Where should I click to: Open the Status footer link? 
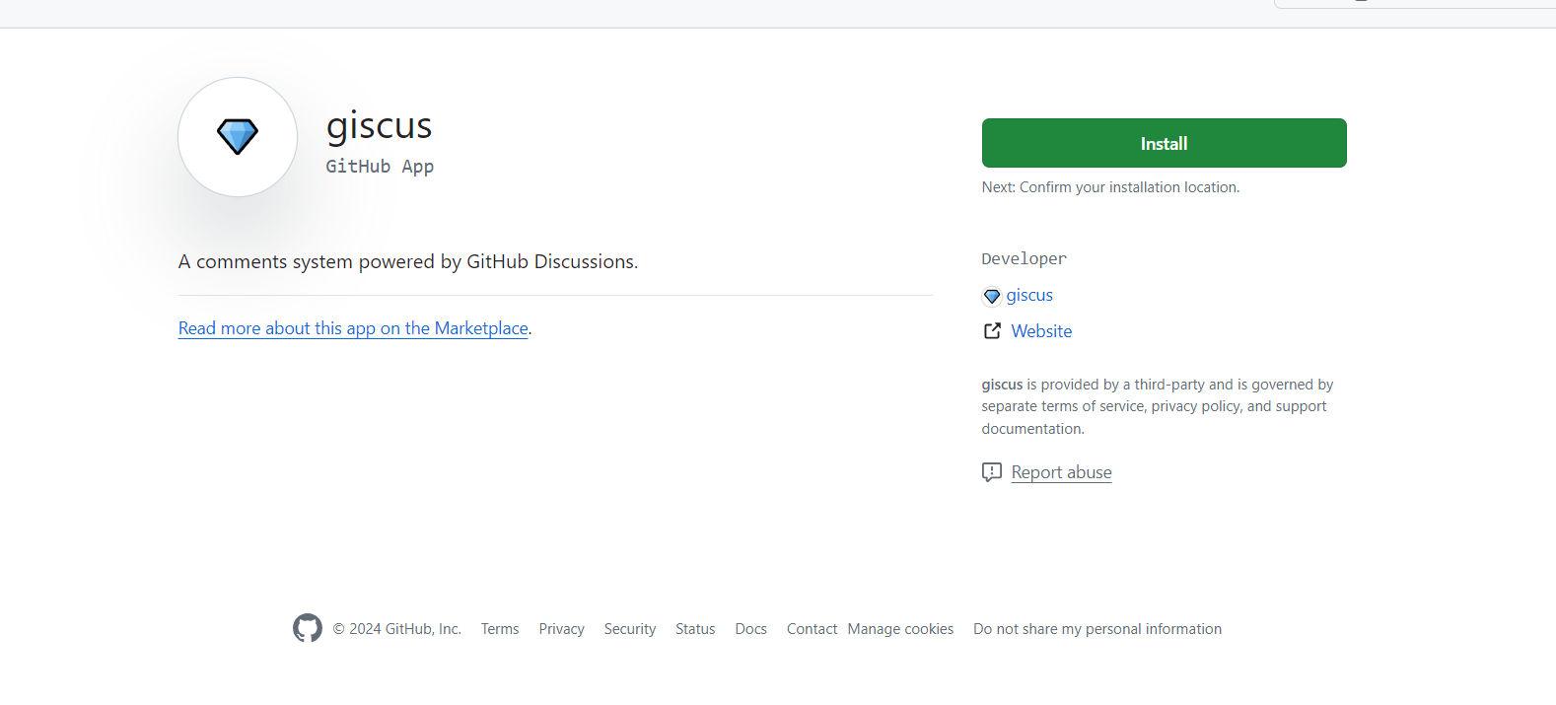click(x=695, y=629)
